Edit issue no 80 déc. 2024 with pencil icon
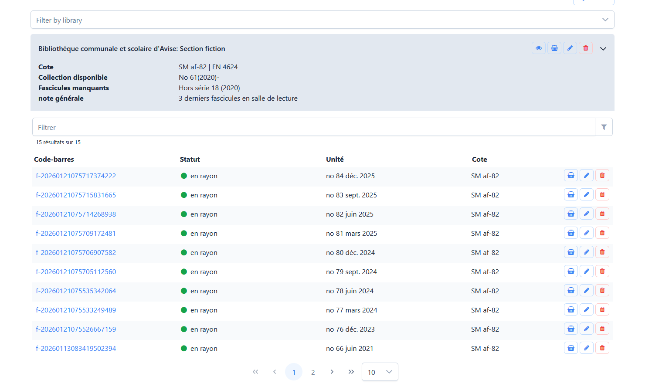Image resolution: width=652 pixels, height=387 pixels. coord(587,252)
